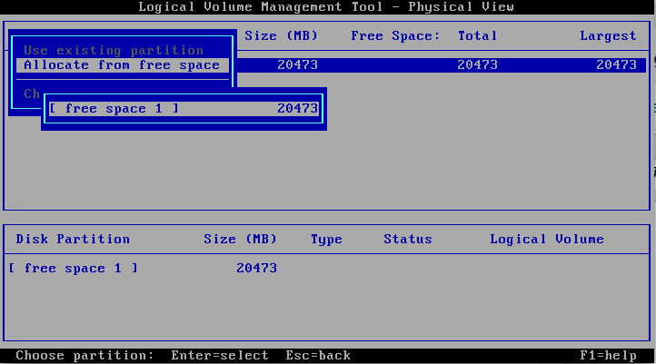The image size is (656, 364).
Task: Click the "Logical Volume" column header
Action: pyautogui.click(x=546, y=240)
